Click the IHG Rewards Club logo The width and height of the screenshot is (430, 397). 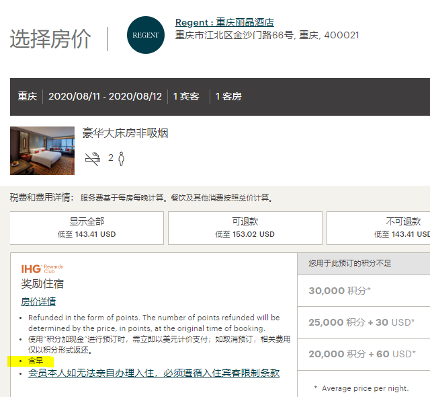tap(42, 268)
